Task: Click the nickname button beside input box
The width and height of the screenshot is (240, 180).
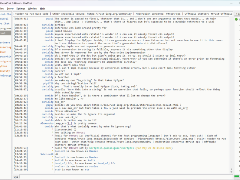Action: (16, 176)
